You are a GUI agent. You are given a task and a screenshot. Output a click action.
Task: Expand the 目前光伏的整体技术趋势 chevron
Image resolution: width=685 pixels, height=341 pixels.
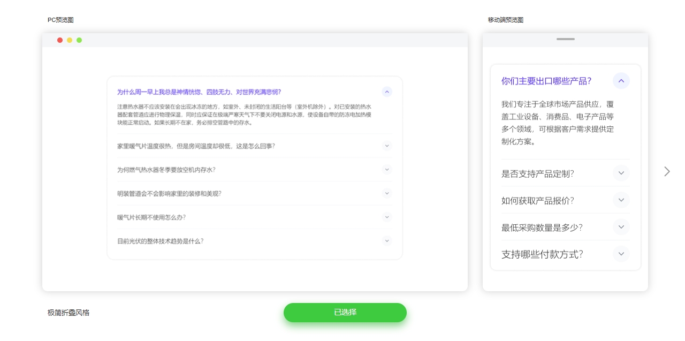click(387, 241)
